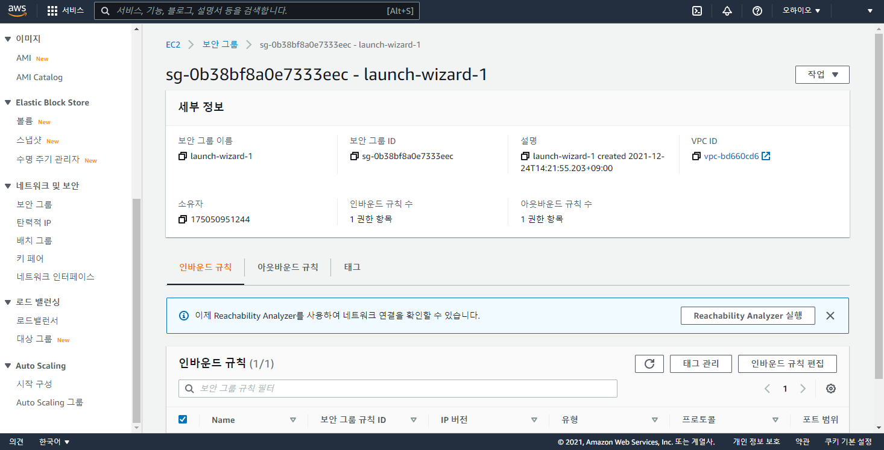Image resolution: width=884 pixels, height=450 pixels.
Task: Switch to the 아웃바운드 규칙 tab
Action: pos(288,267)
